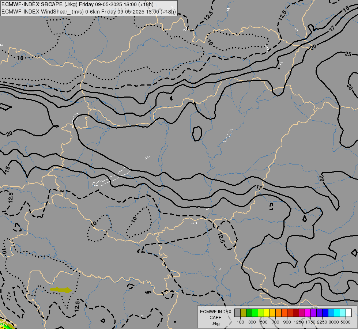This screenshot has height=329, width=358.
Task: Click the legend value 3000
Action: tap(334, 322)
